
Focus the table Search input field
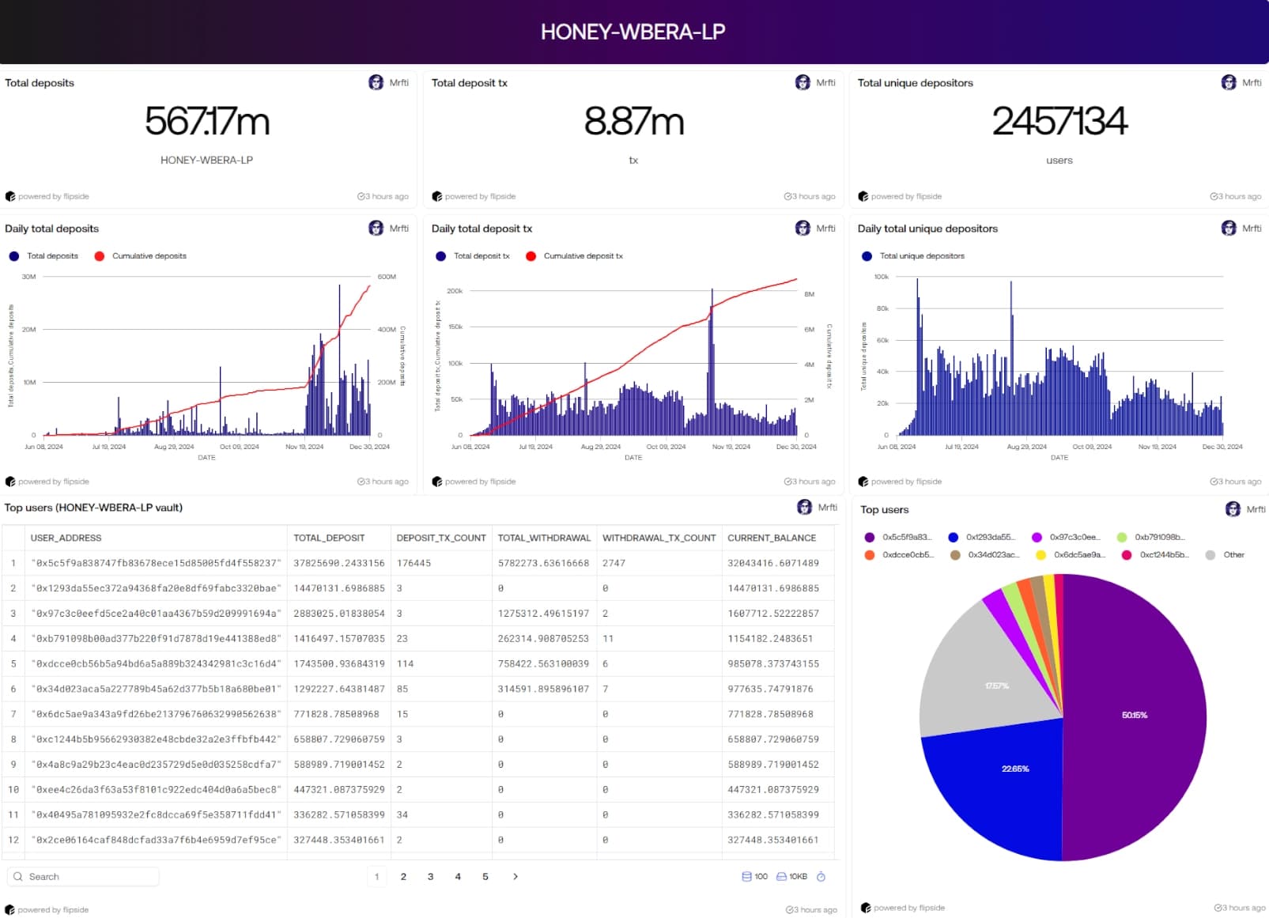pos(83,876)
